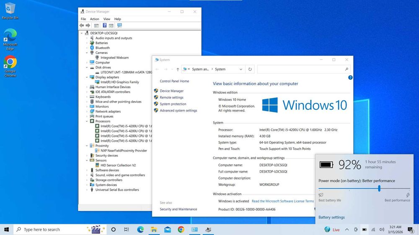This screenshot has width=419, height=235.
Task: Click the action pane toolbar icon in Device Manager
Action: pos(111,25)
